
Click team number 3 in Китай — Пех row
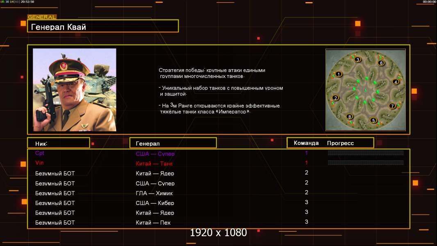[306, 222]
